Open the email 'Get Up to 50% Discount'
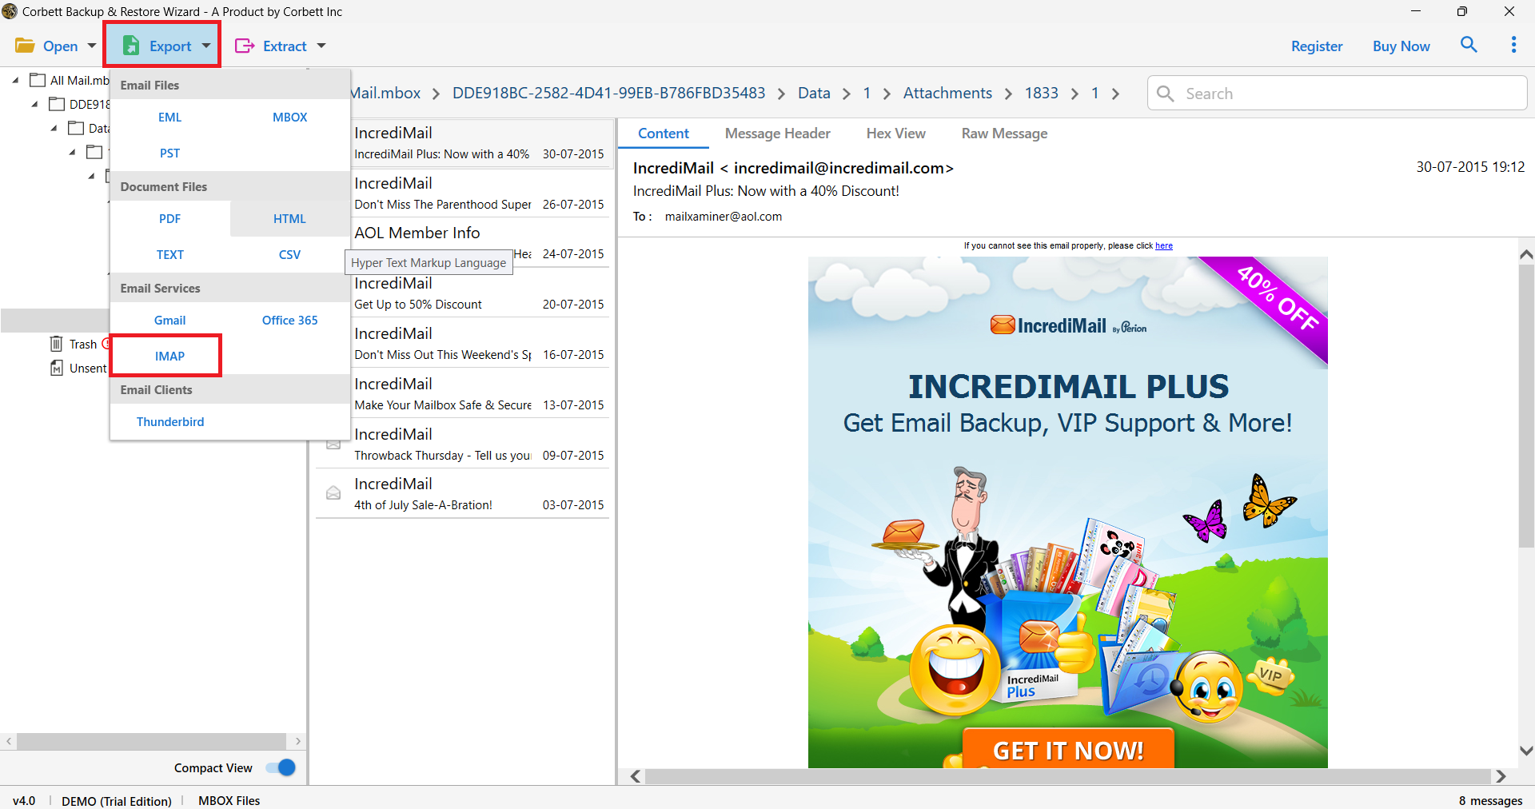Screen dimensions: 1535x809 pos(480,293)
